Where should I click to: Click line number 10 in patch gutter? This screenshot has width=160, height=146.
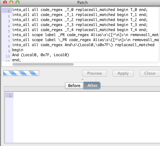click(8, 56)
